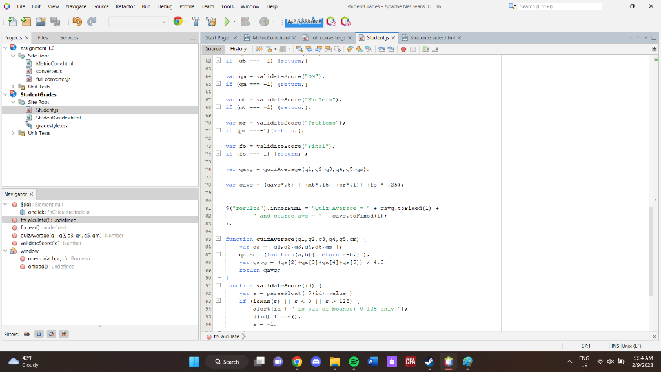Toggle the last Navigator filter icon
This screenshot has width=661, height=372.
(x=63, y=334)
